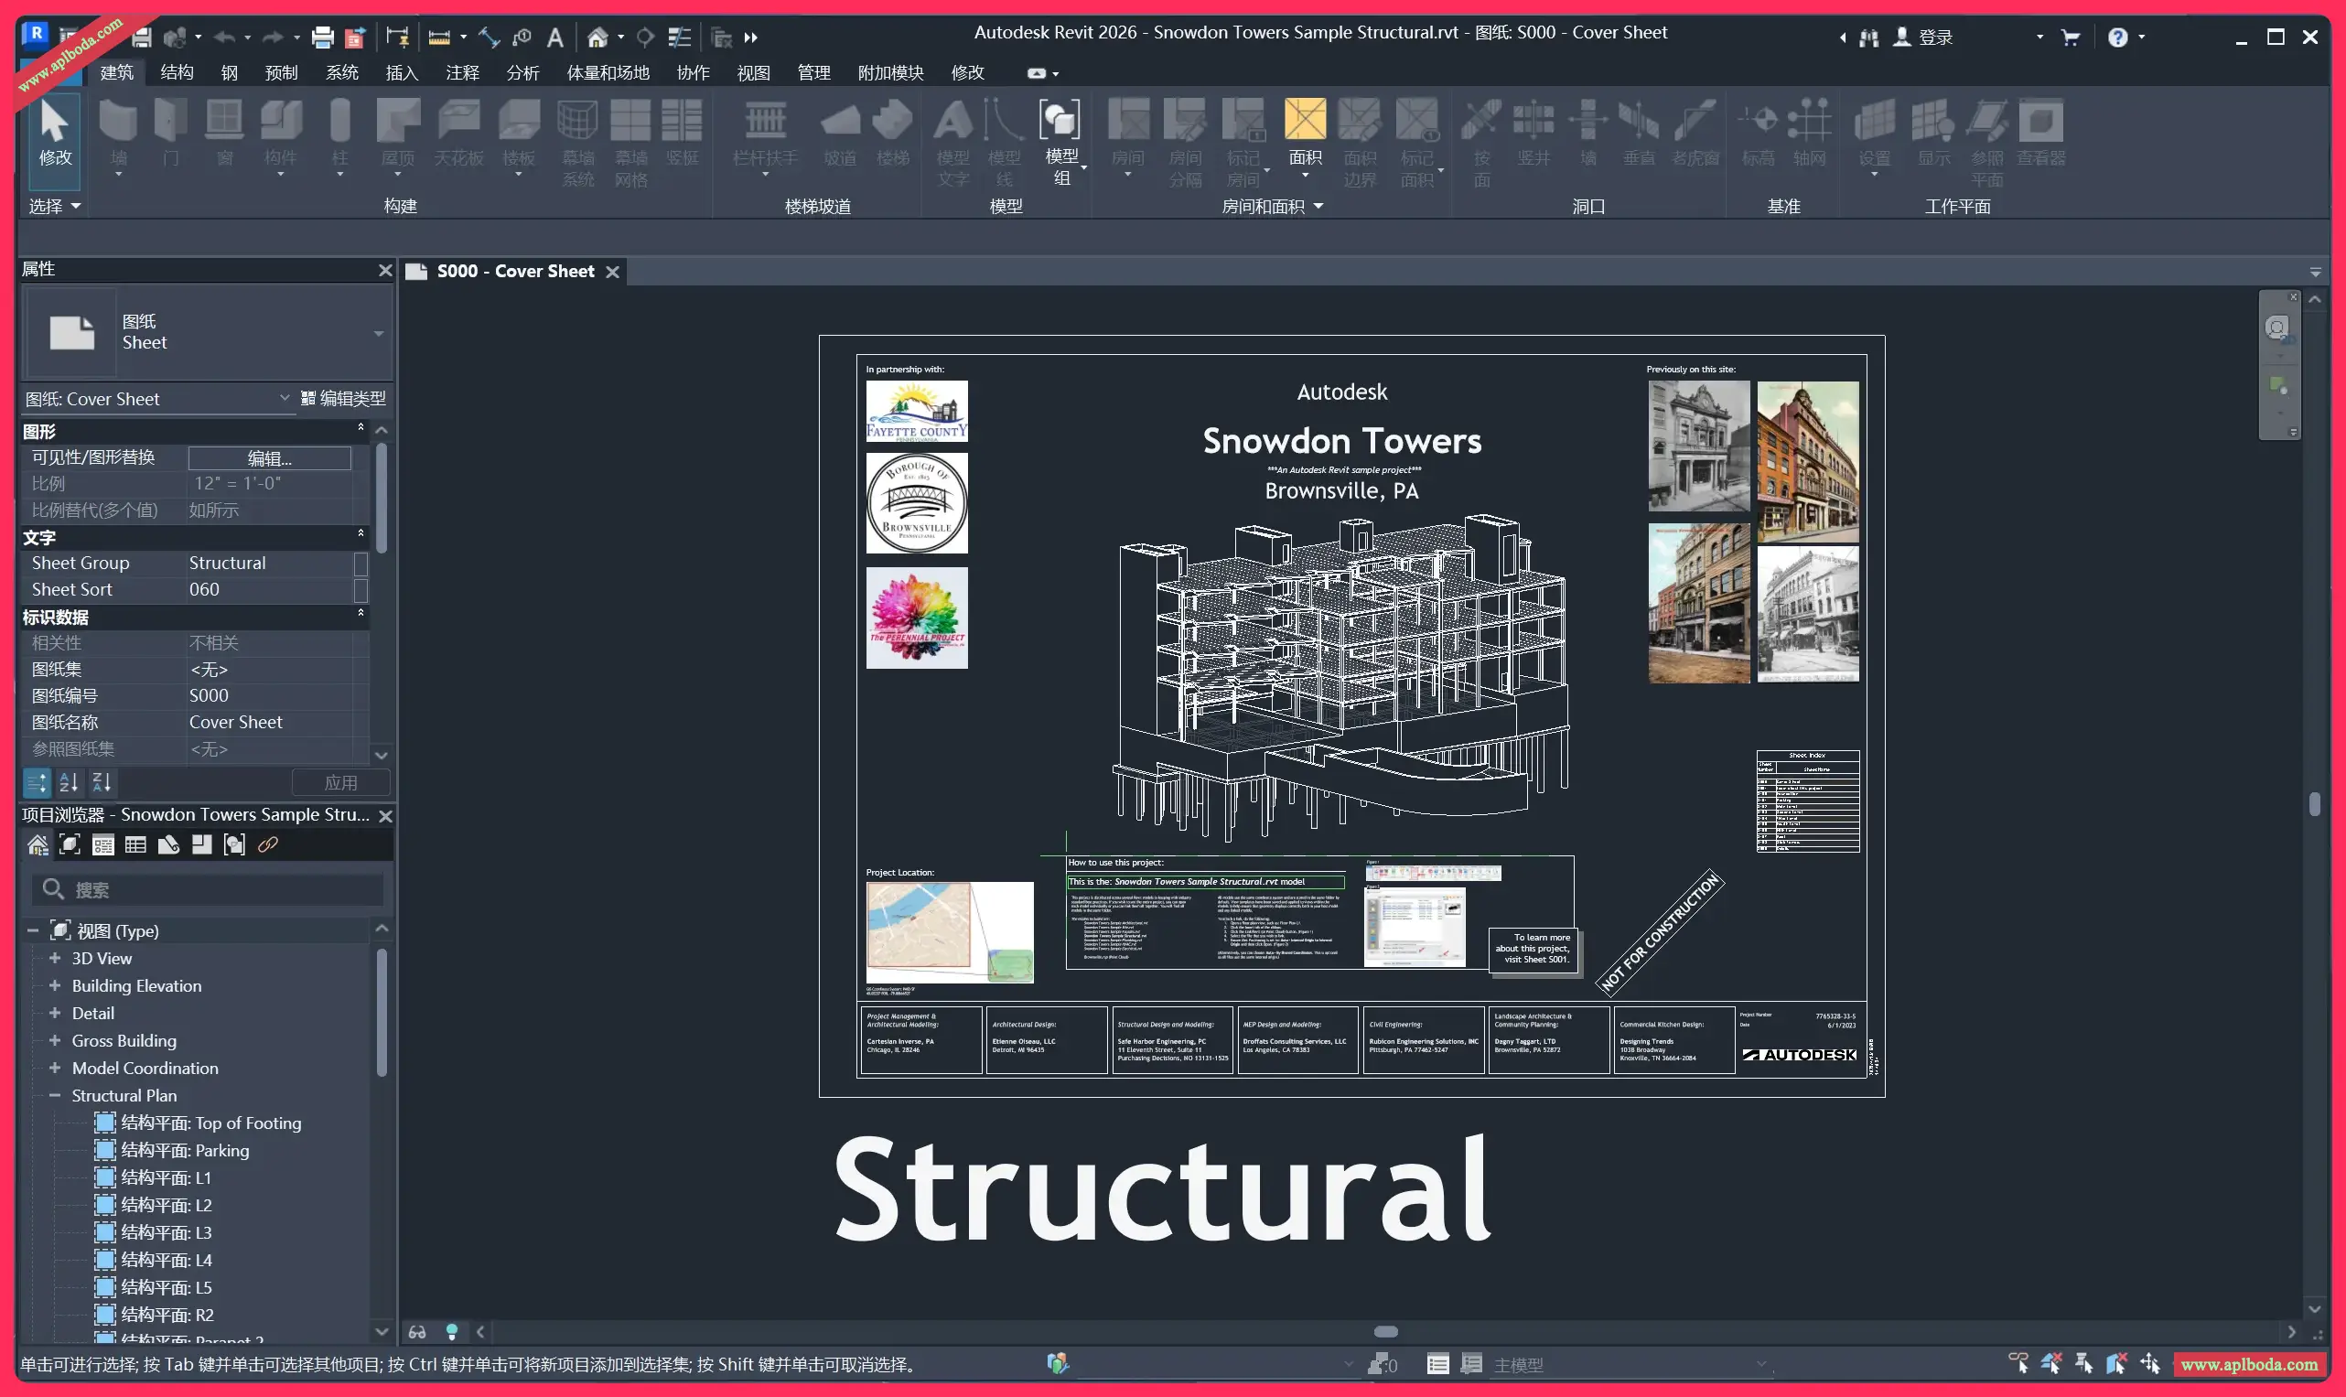Screen dimensions: 2346x1397
Task: Switch to the 视图 ribbon tab
Action: click(753, 72)
